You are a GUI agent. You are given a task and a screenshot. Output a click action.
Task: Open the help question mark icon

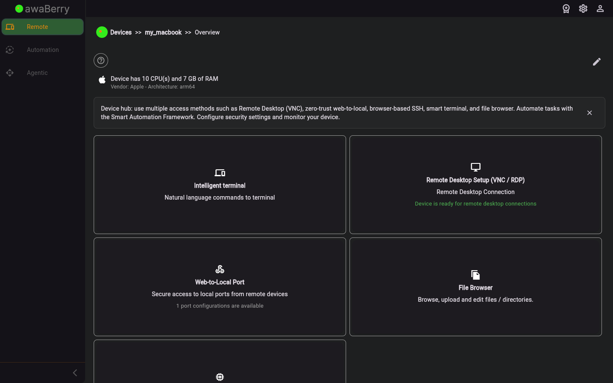(x=101, y=60)
